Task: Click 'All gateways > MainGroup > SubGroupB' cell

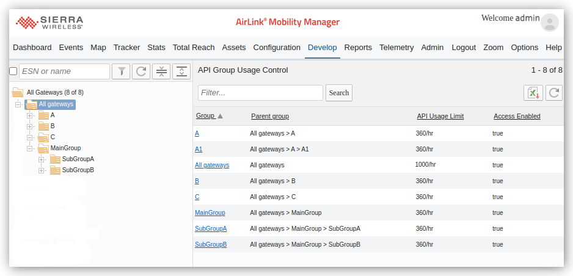Action: 305,244
